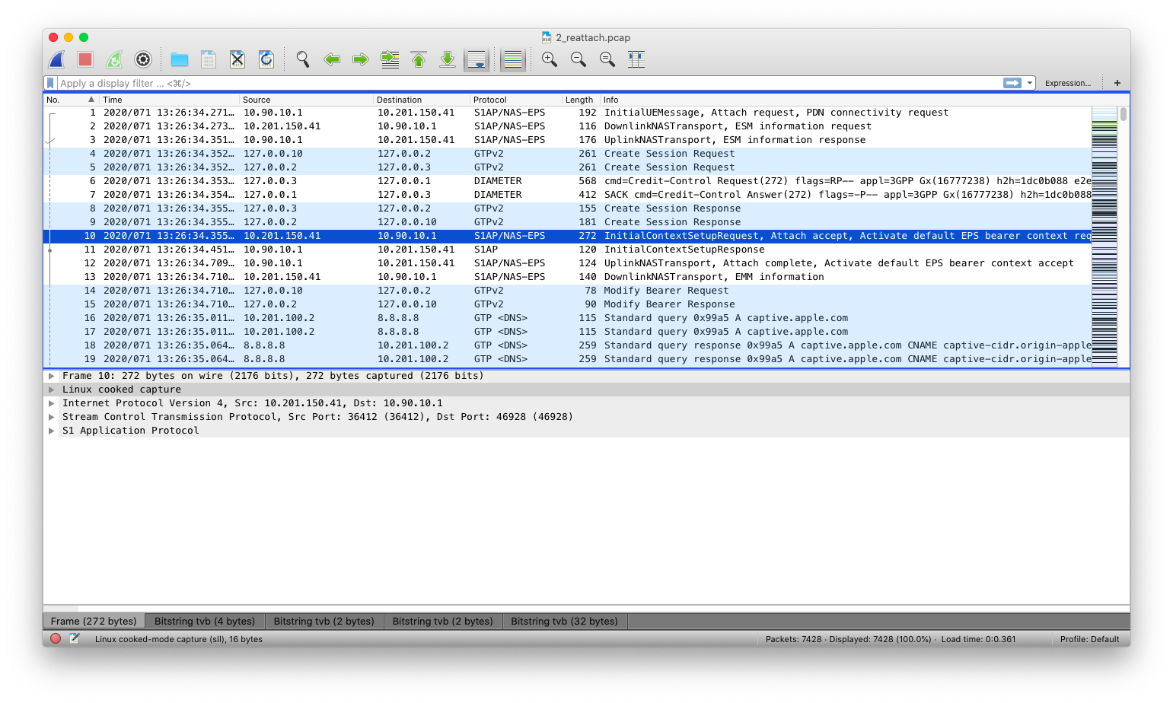1173x703 pixels.
Task: Open a capture file
Action: point(179,59)
